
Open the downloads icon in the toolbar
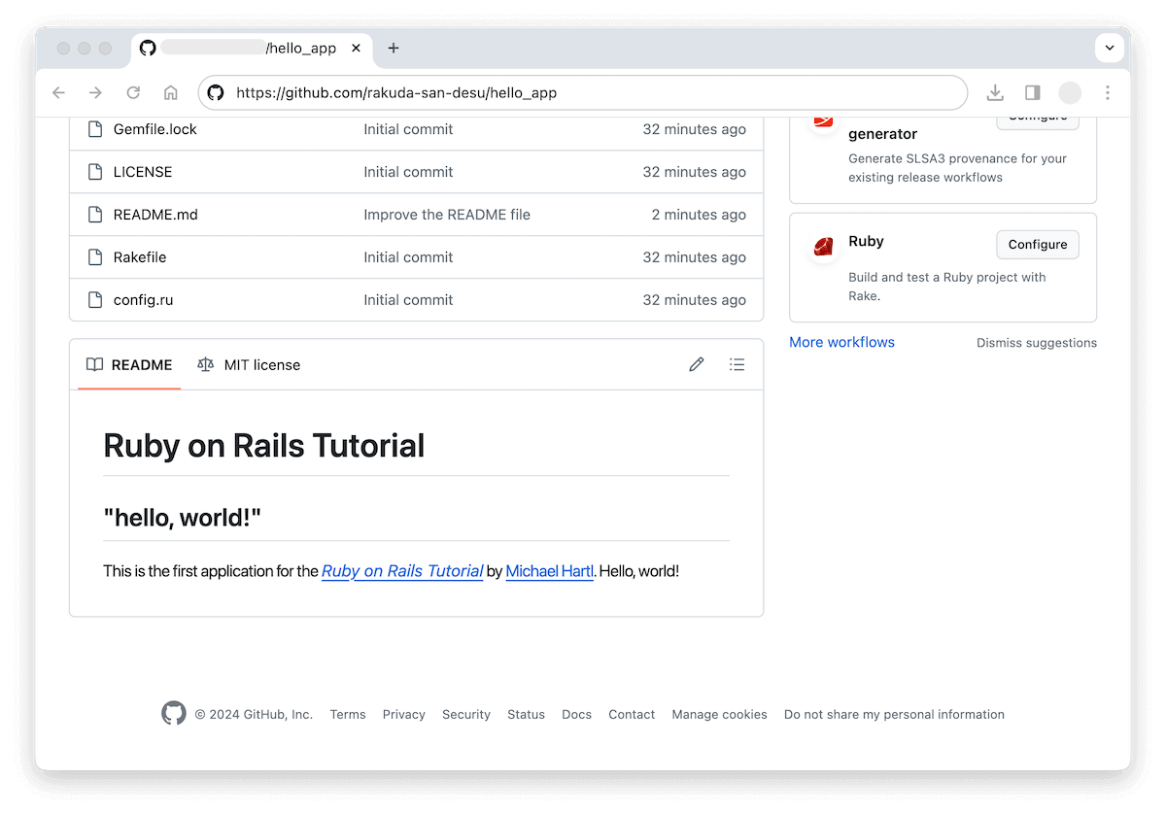(995, 93)
